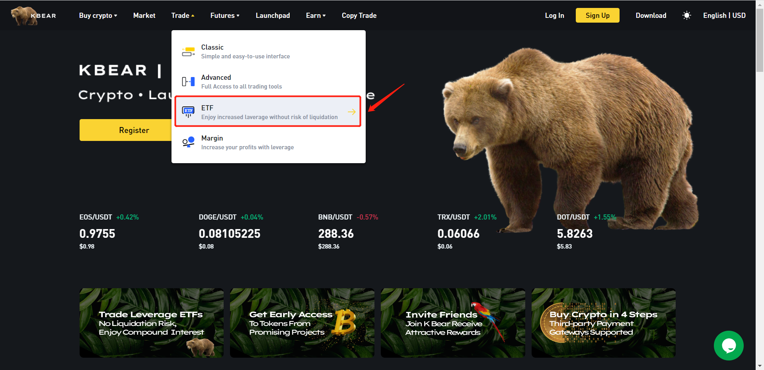Image resolution: width=764 pixels, height=370 pixels.
Task: Click the yellow Register button
Action: pos(126,130)
